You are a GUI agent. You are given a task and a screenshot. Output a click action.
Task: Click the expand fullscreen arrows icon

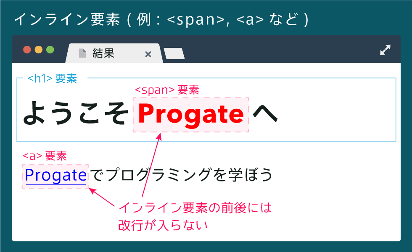pos(385,50)
